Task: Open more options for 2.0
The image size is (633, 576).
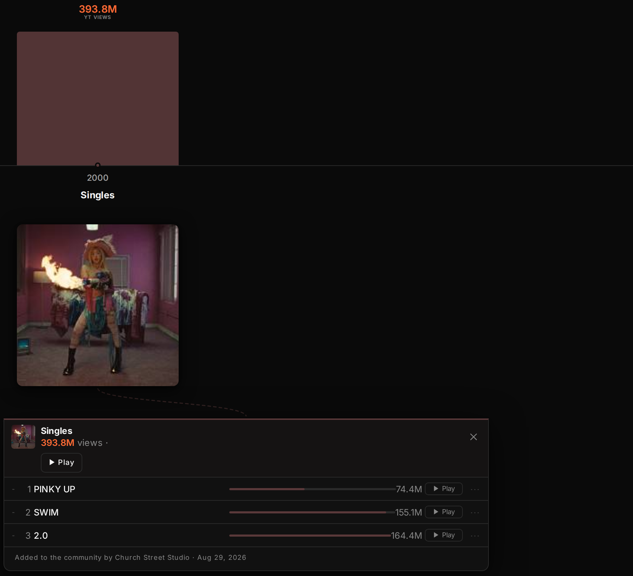Action: [475, 536]
